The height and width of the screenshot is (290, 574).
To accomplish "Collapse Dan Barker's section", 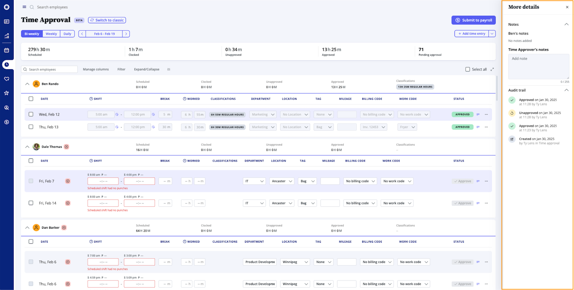I will click(27, 228).
